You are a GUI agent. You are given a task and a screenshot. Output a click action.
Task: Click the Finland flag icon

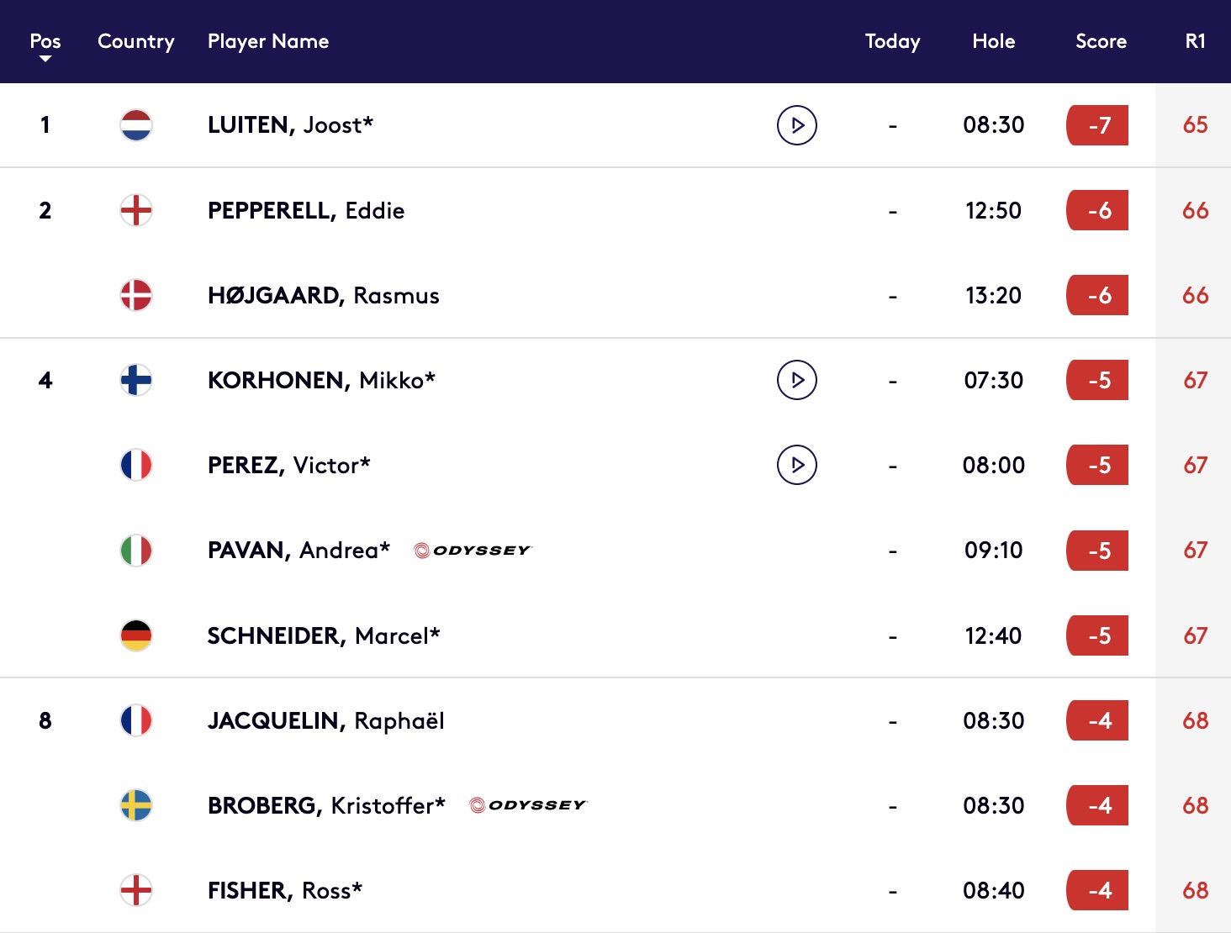point(136,380)
